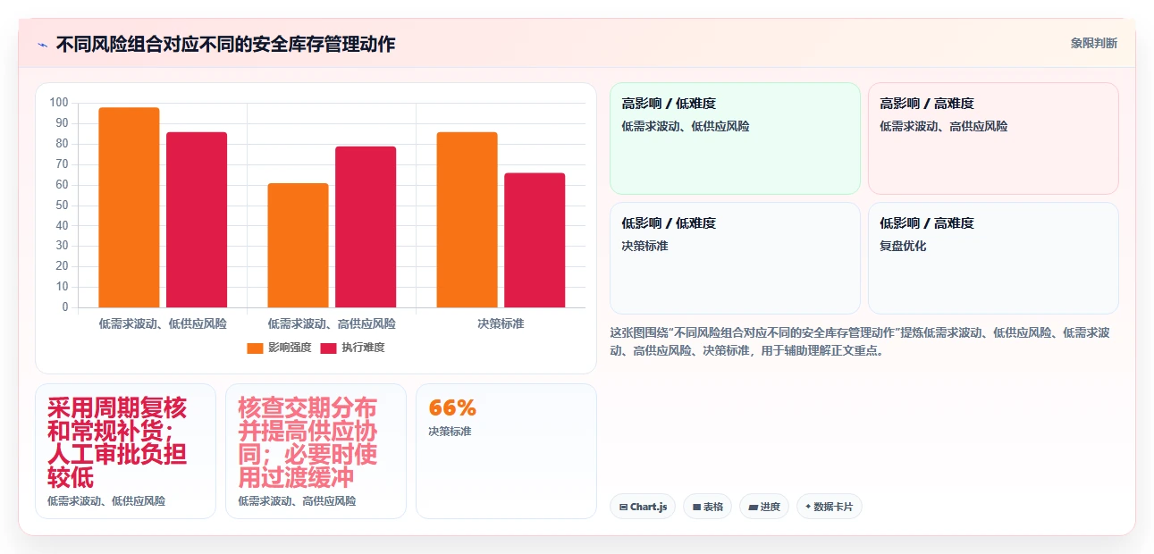Click x-axis label 低需求波动、低供应风险
The width and height of the screenshot is (1154, 554).
point(163,323)
